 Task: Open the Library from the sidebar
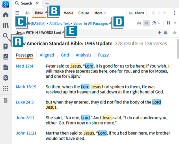point(5,25)
